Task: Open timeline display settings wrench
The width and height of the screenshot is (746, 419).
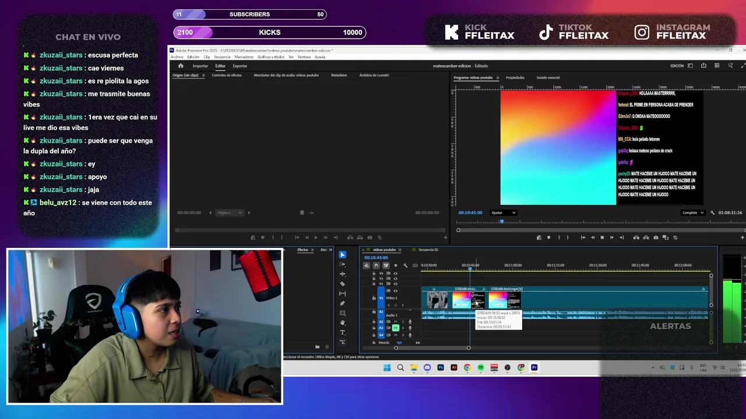Action: pos(405,265)
